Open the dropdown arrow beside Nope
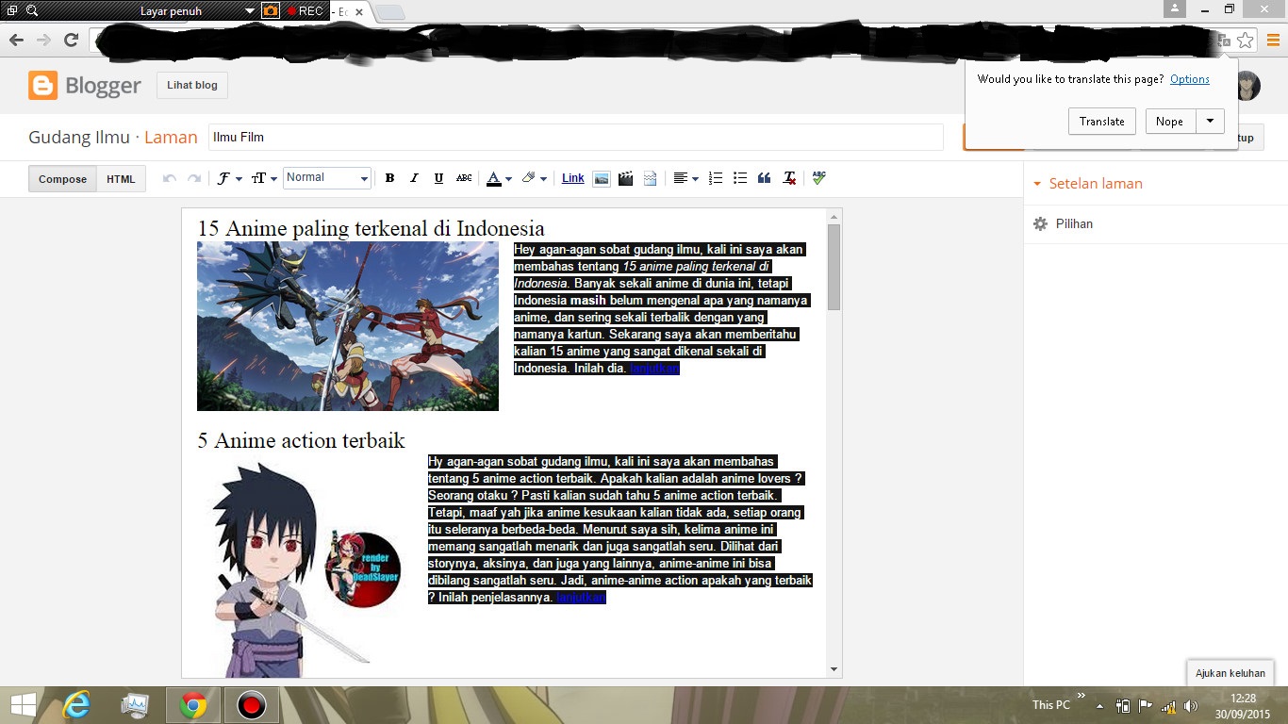 point(1210,122)
